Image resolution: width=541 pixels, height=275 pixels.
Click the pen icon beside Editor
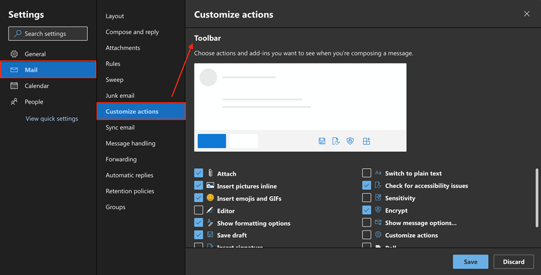[210, 210]
